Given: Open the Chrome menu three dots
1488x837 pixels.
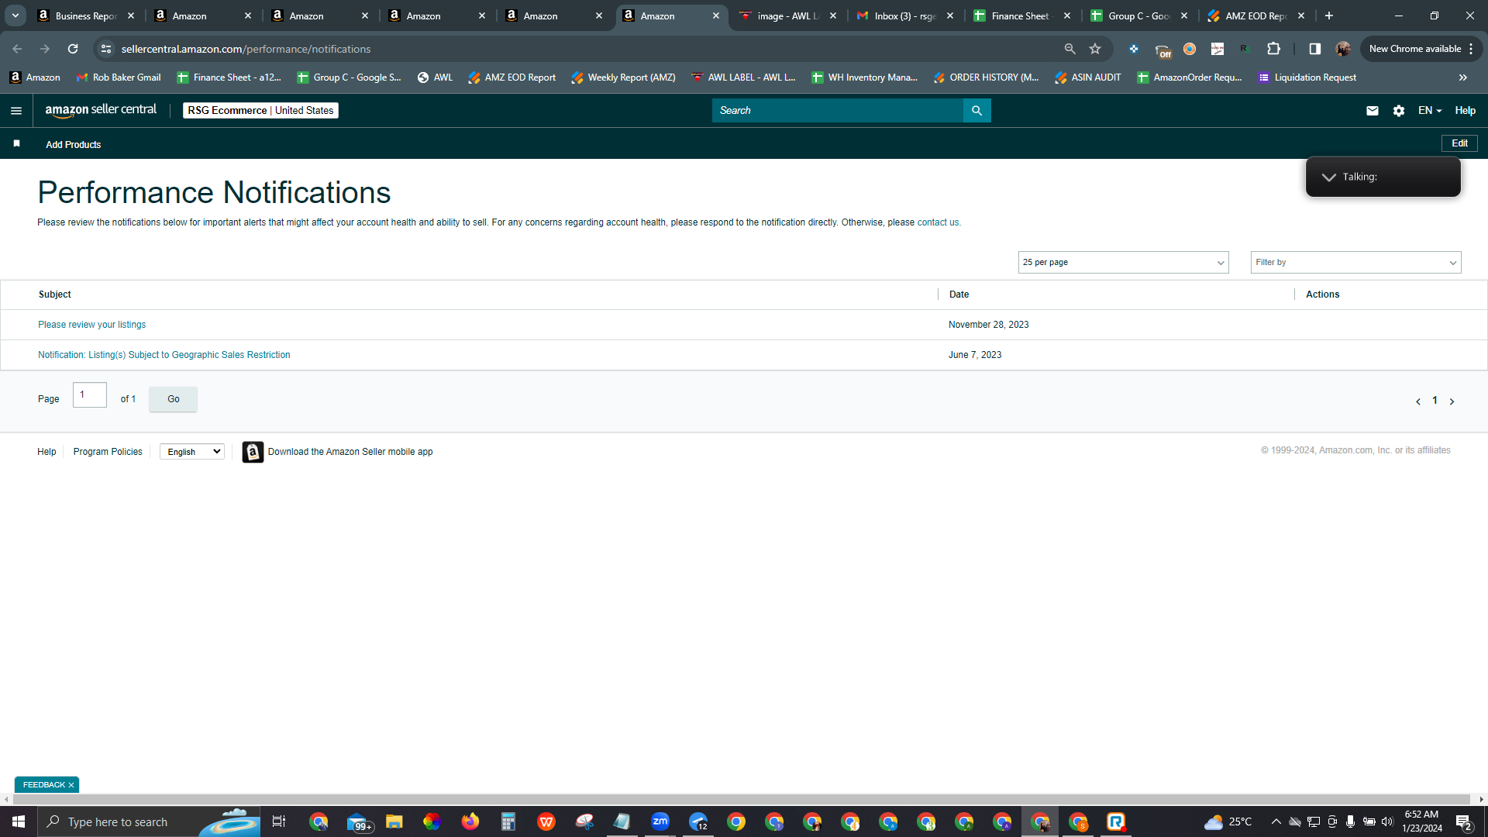Looking at the screenshot, I should pos(1471,49).
